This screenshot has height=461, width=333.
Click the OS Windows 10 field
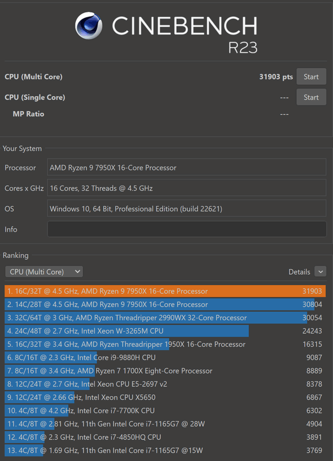click(187, 209)
